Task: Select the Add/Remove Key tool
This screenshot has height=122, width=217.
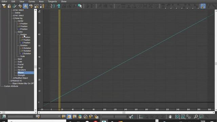Action: coord(20,6)
